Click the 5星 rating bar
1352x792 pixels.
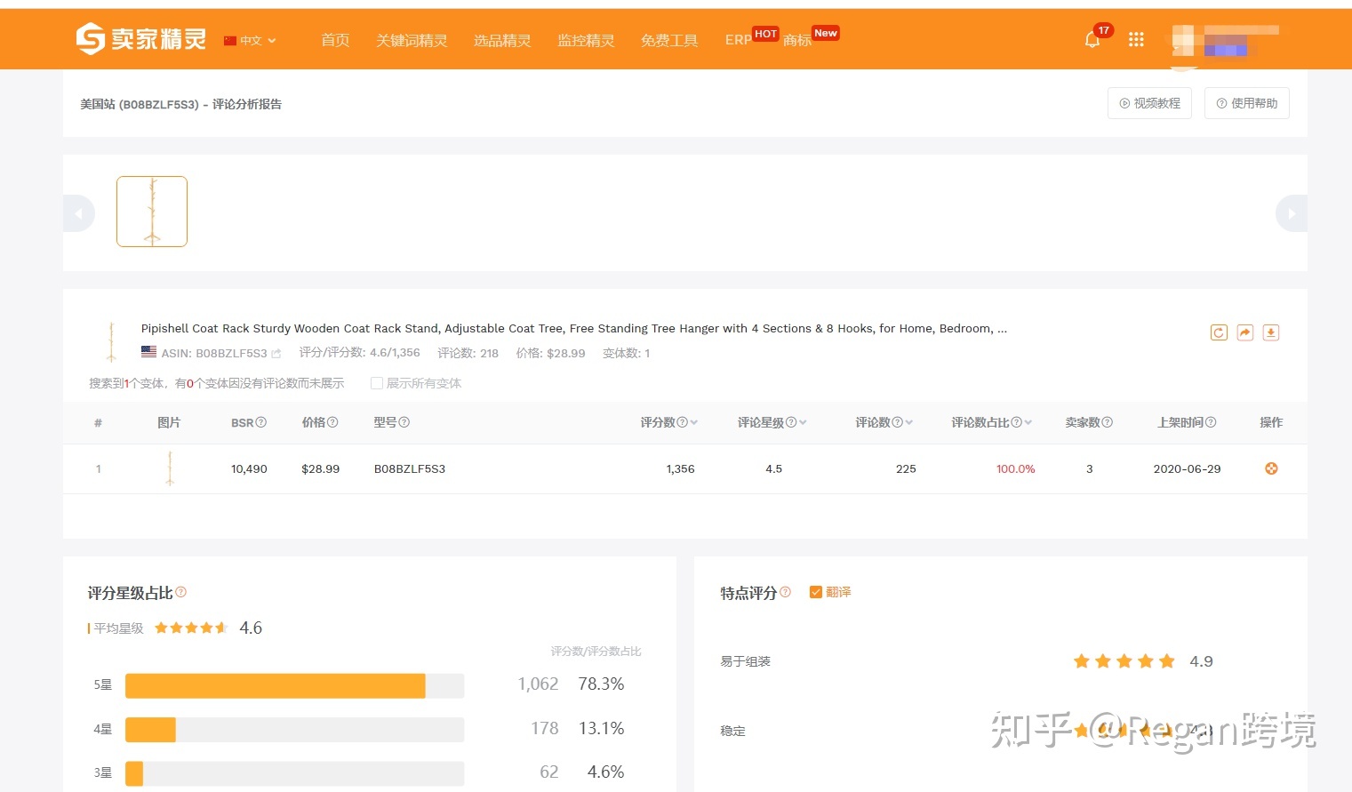(x=294, y=685)
